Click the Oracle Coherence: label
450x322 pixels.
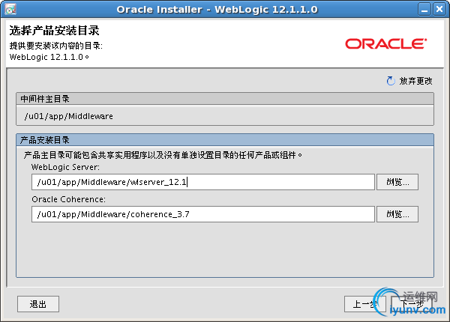tap(68, 199)
